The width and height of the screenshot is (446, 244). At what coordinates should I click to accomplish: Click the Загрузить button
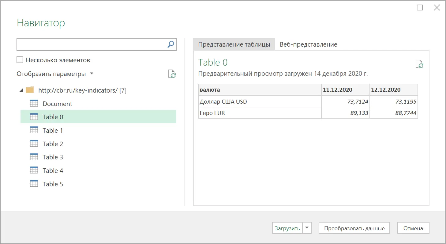pos(287,228)
